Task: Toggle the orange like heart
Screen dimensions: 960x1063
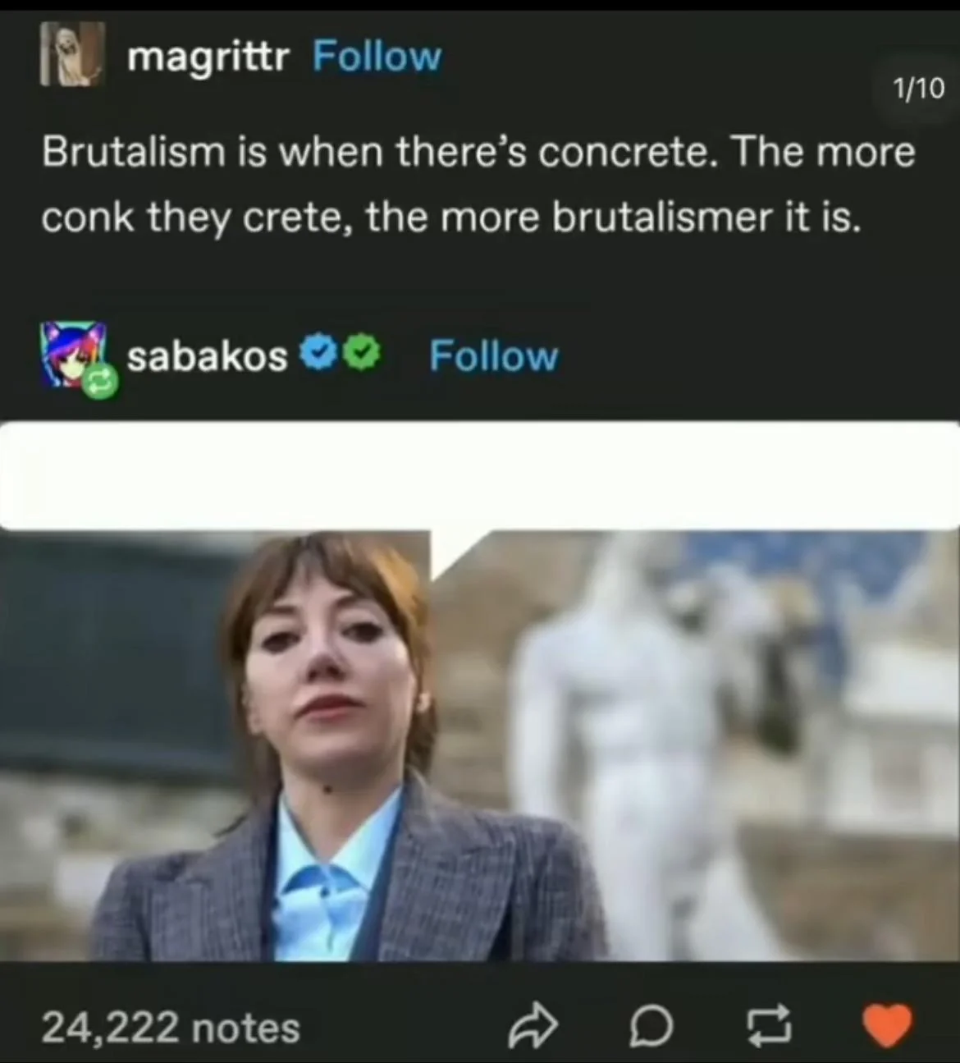Action: point(887,1025)
